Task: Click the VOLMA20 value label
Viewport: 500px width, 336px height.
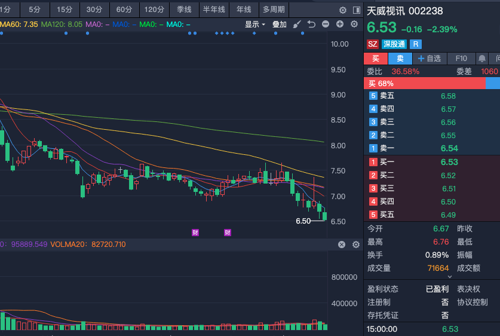Action: (x=88, y=245)
